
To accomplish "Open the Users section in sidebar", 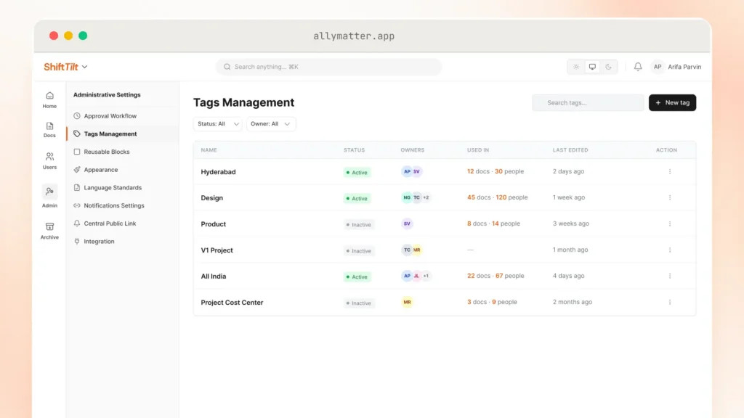I will [49, 160].
